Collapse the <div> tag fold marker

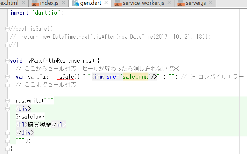point(7,109)
